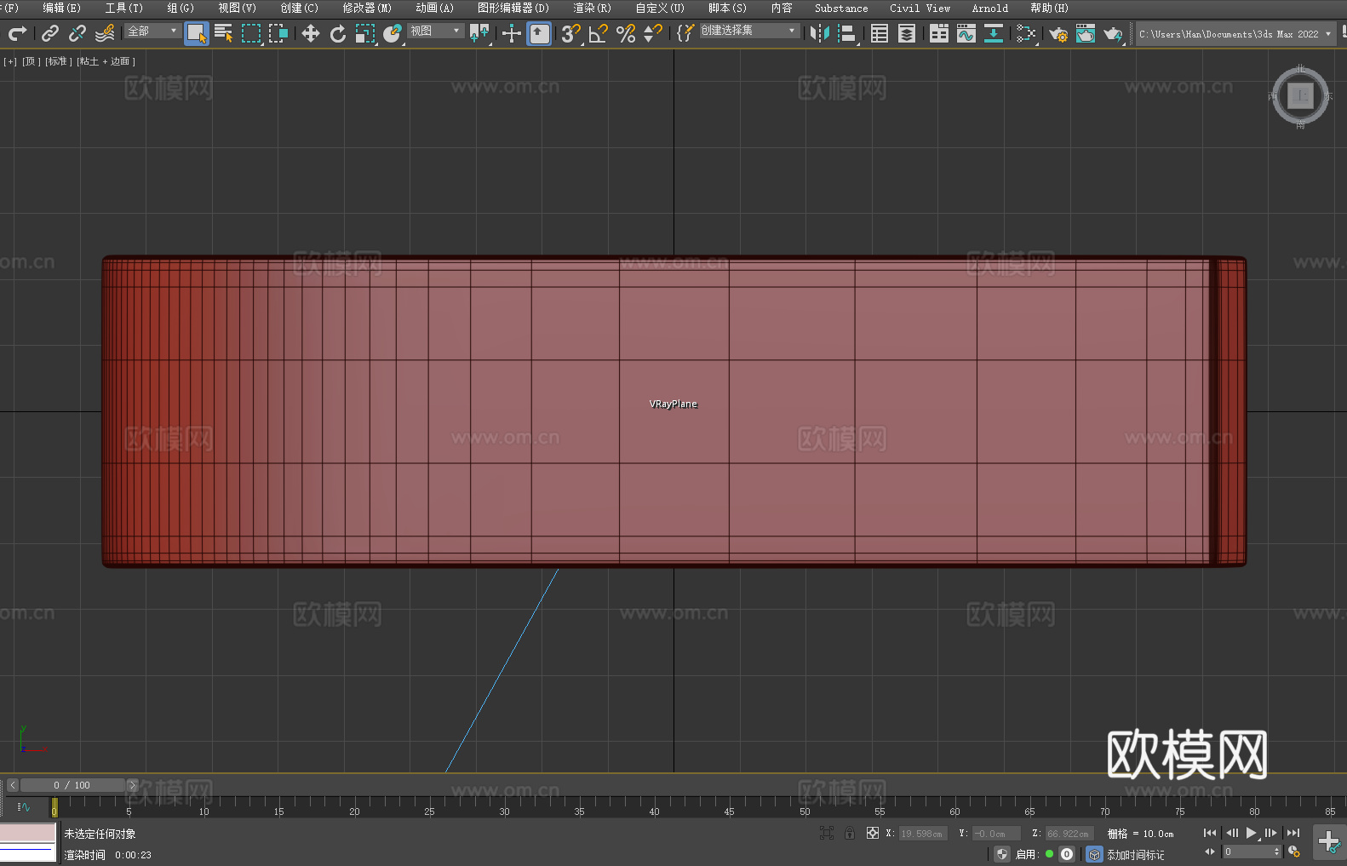Toggle the Scene Explorer
The width and height of the screenshot is (1347, 866).
tap(880, 33)
